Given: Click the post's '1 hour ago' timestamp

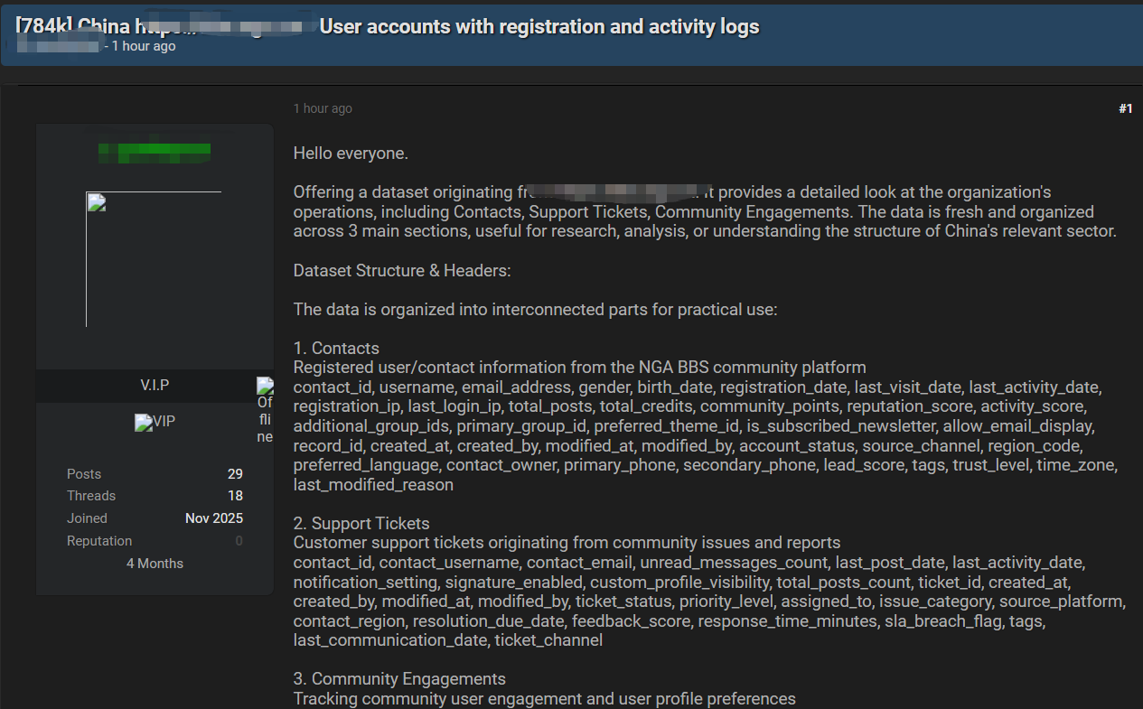Looking at the screenshot, I should 323,108.
